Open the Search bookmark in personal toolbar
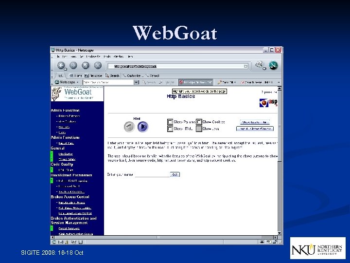This screenshot has height=263, width=350. (x=112, y=75)
